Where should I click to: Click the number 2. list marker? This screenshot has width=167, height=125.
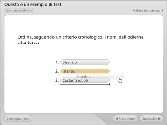pyautogui.click(x=57, y=71)
